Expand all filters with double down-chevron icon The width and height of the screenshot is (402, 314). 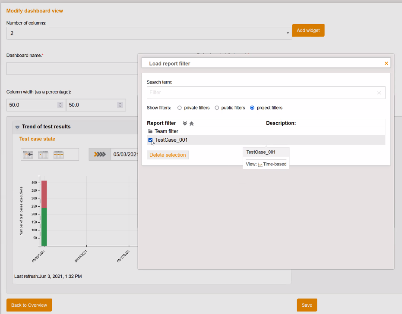pyautogui.click(x=185, y=123)
